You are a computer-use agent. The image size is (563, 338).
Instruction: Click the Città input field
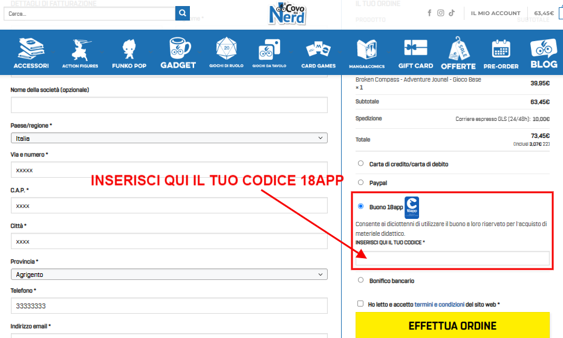click(x=169, y=241)
